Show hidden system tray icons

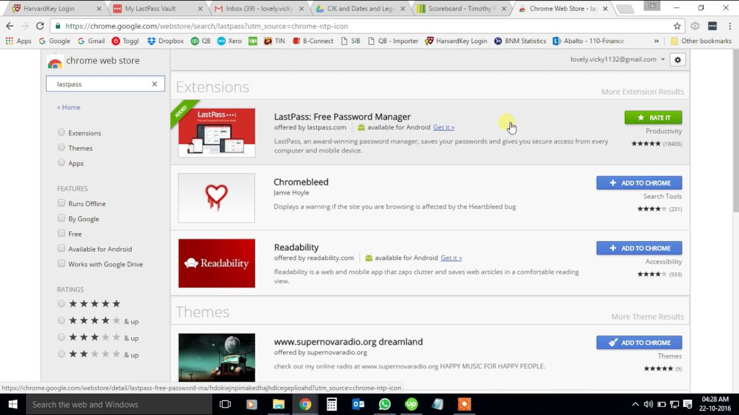click(x=635, y=404)
